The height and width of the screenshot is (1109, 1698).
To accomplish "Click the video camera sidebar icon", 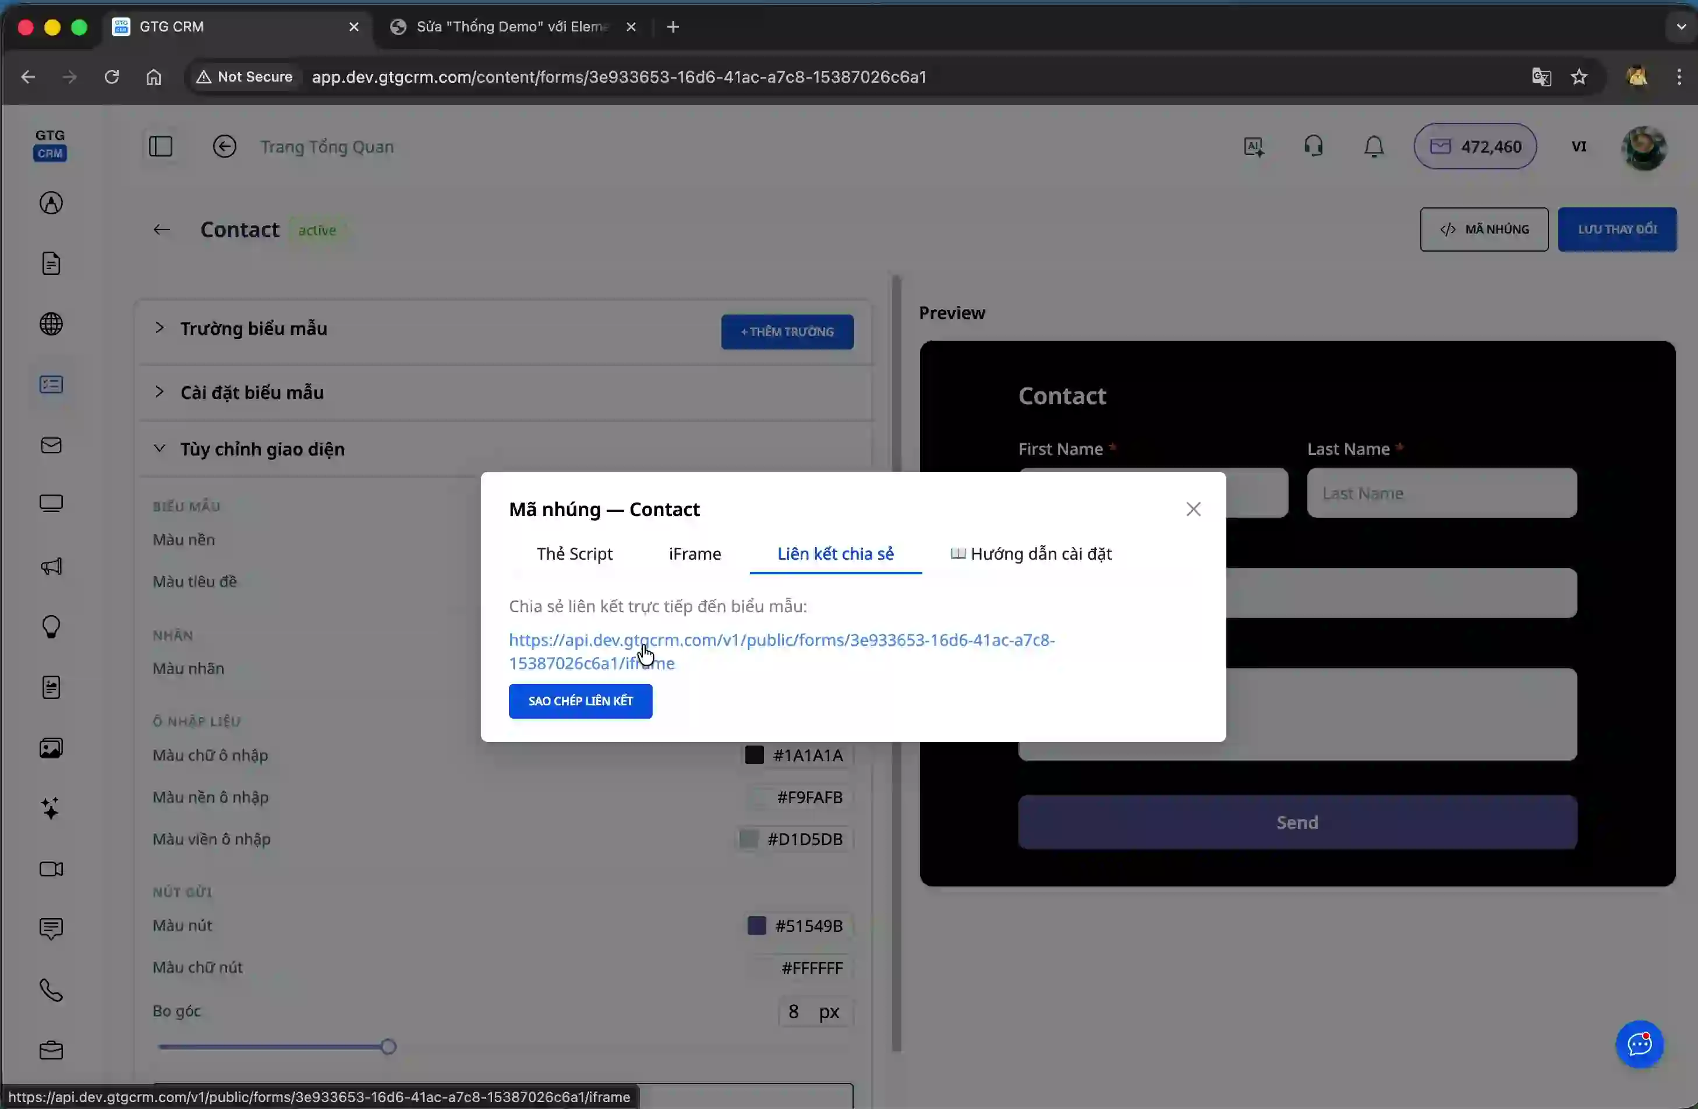I will [x=51, y=868].
